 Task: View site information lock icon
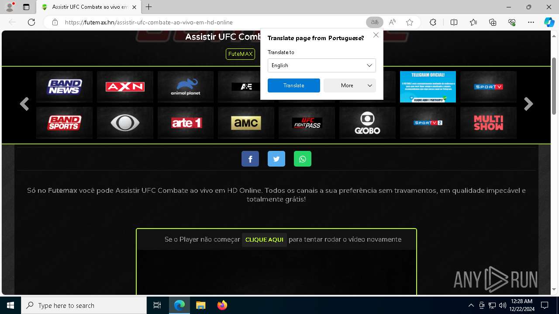[55, 22]
